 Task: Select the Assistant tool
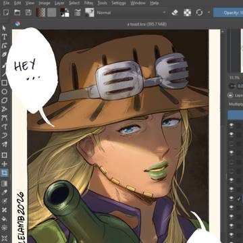click(4, 238)
